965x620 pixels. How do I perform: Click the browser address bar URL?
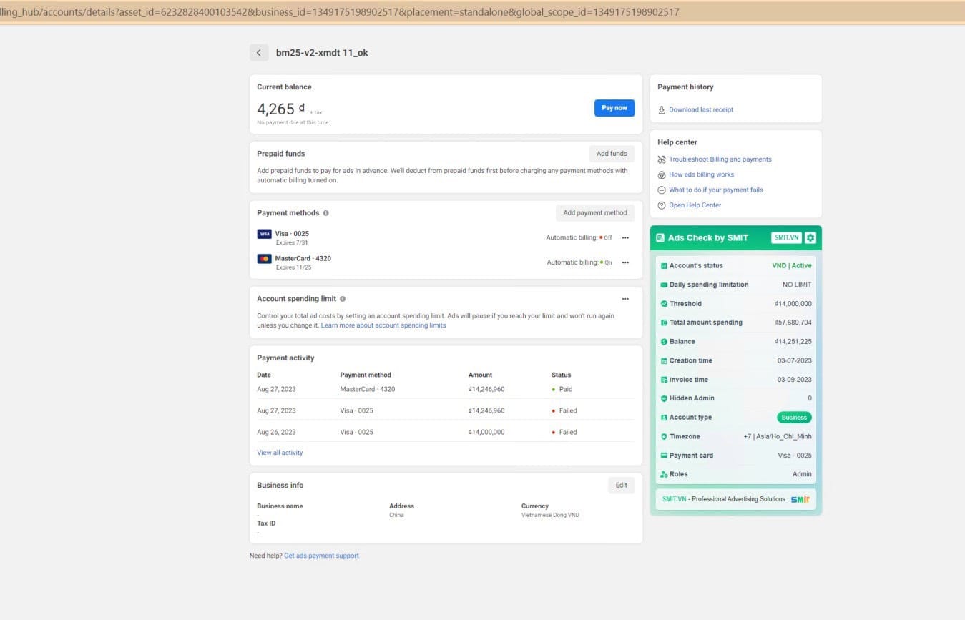click(340, 12)
